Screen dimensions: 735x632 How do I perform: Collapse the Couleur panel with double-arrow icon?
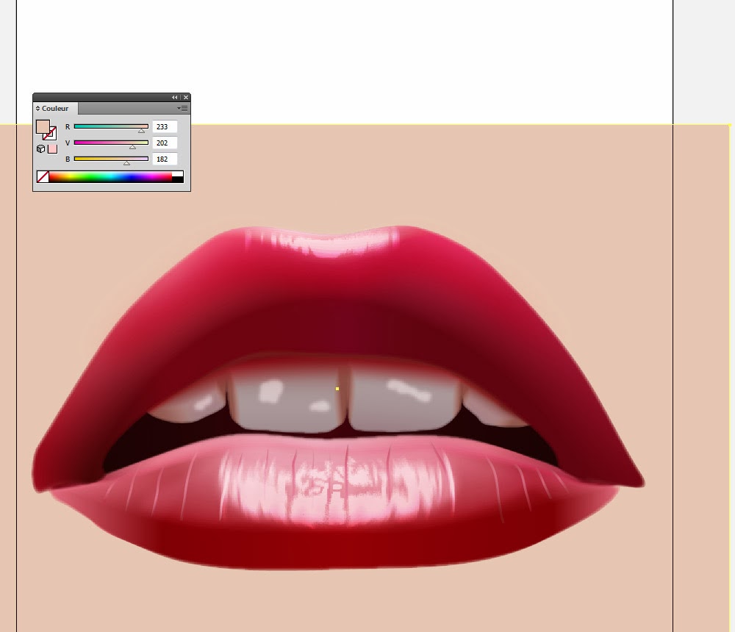coord(174,98)
